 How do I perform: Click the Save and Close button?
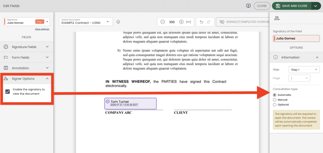point(292,6)
